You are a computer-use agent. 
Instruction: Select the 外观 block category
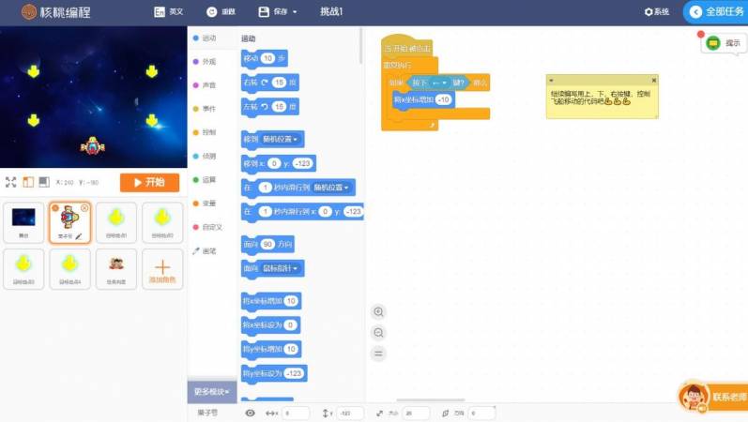(x=207, y=62)
